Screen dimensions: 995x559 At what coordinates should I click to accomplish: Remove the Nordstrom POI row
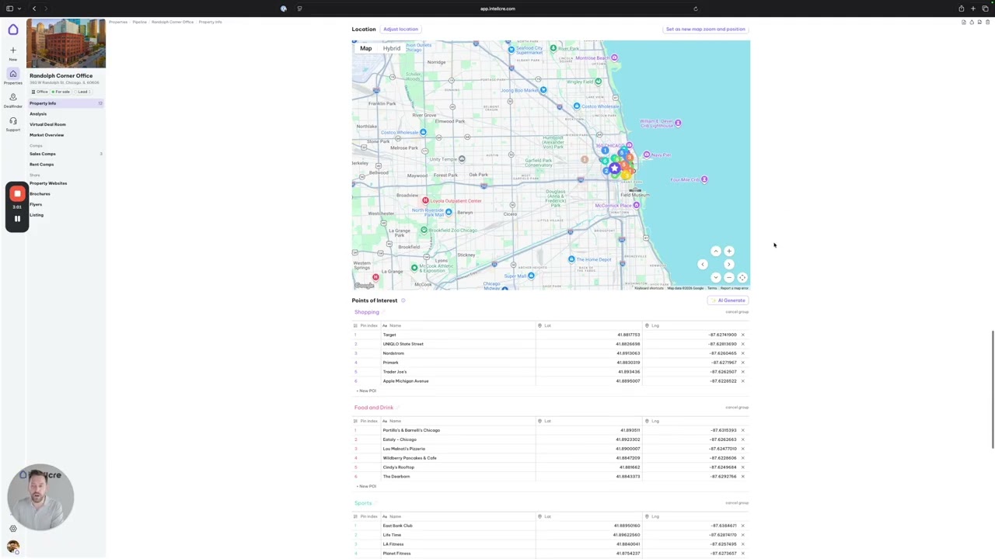click(x=742, y=353)
